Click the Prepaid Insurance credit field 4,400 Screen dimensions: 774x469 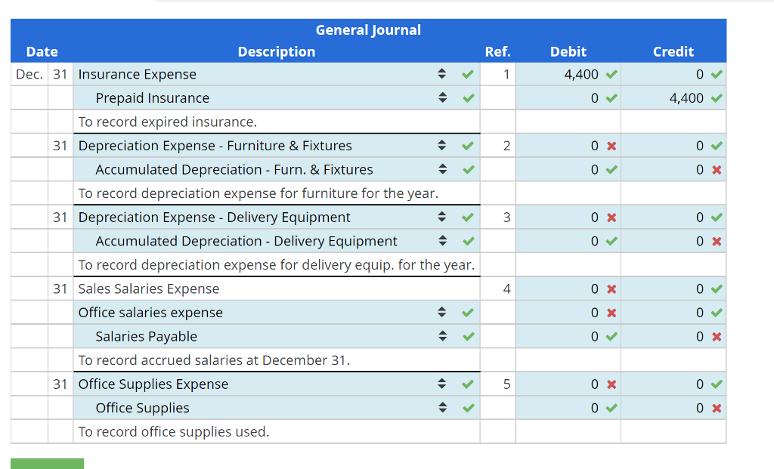(x=673, y=97)
